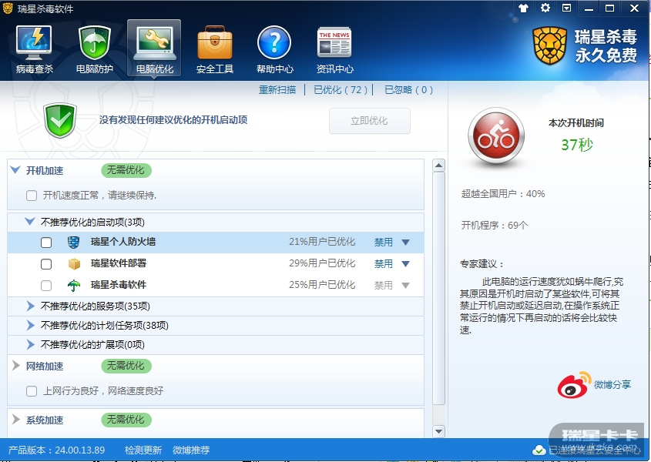The image size is (651, 462).
Task: Open the title bar dropdown menu icon
Action: point(567,8)
